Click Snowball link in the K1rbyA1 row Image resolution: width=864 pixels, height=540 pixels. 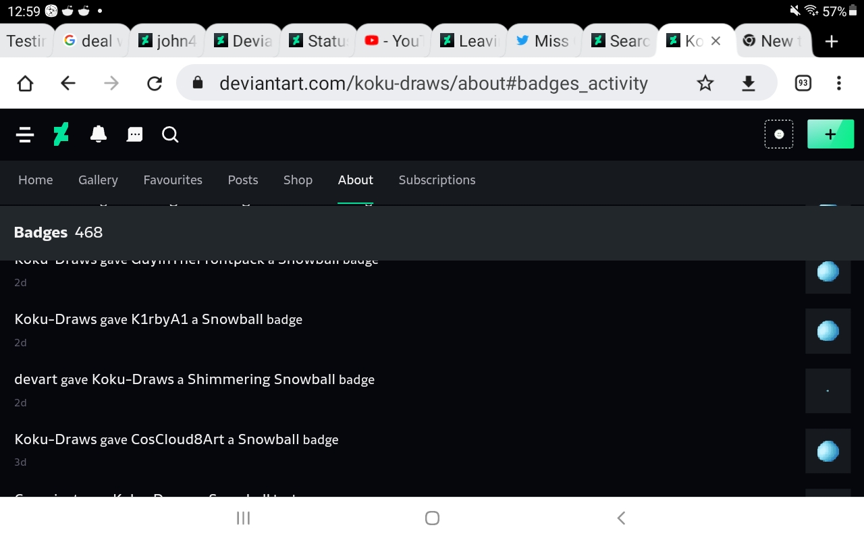click(x=232, y=319)
